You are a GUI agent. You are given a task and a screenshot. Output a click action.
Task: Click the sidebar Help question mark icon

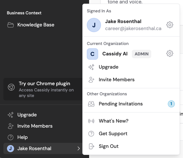point(11,137)
